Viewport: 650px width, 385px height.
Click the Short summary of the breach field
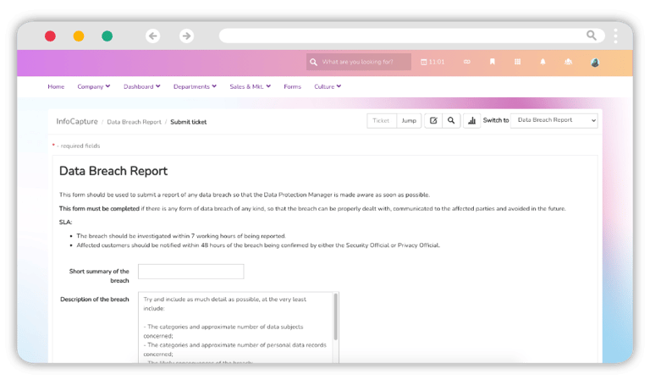tap(190, 272)
